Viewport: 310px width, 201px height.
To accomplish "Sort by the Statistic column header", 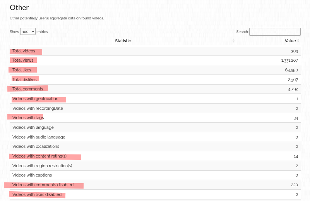I will 123,41.
